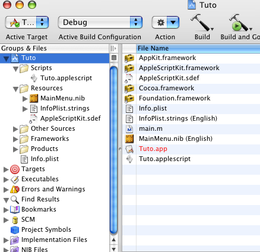The height and width of the screenshot is (252, 260).
Task: Expand the Executables group
Action: click(6, 179)
